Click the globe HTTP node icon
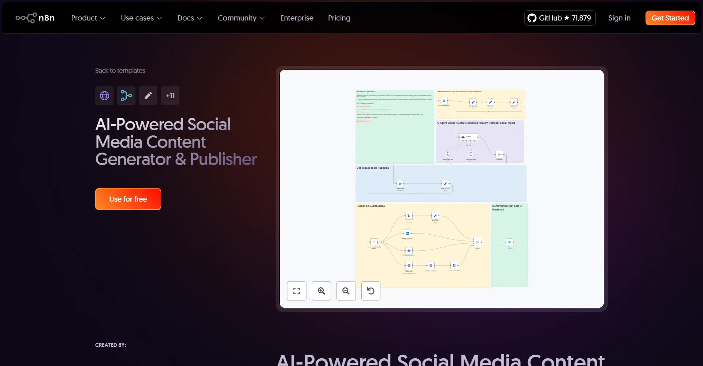This screenshot has width=703, height=366. pyautogui.click(x=104, y=96)
